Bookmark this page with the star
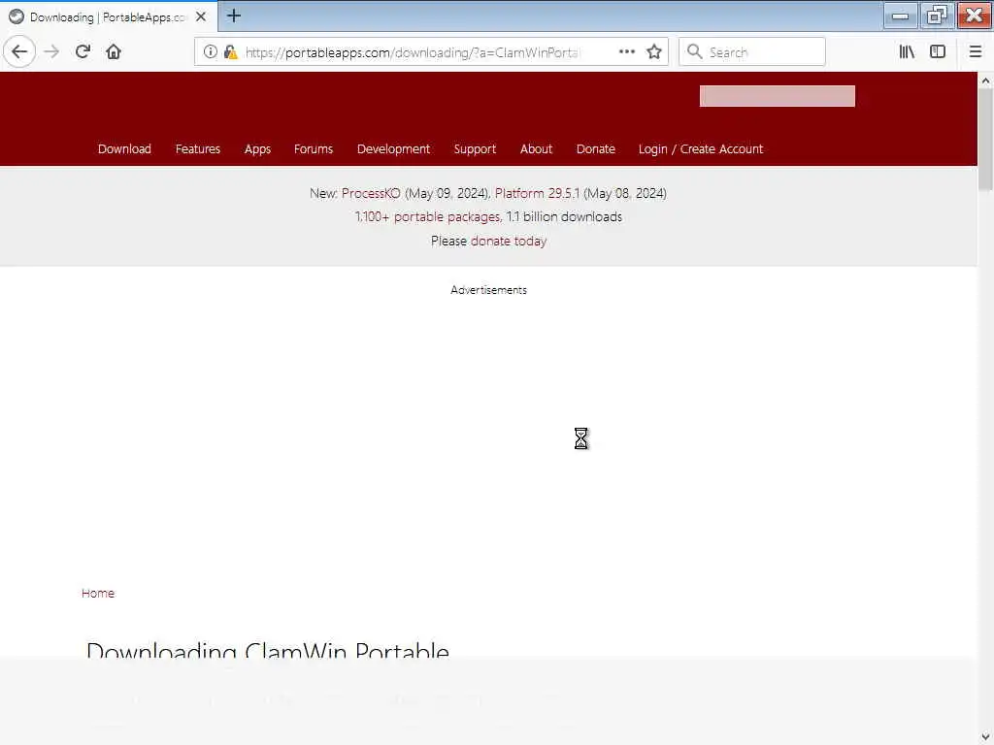Screen dimensions: 994x745 654,52
